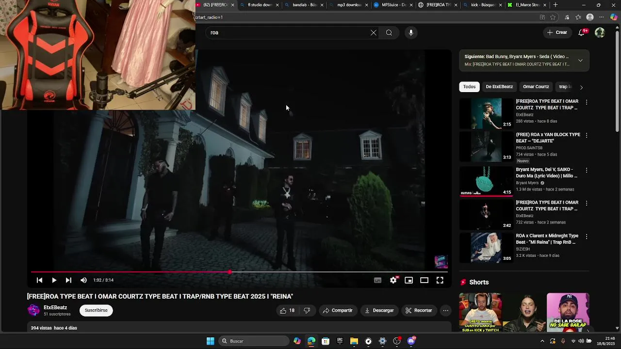The image size is (621, 349).
Task: Switch to the fl studio download tab
Action: [260, 5]
